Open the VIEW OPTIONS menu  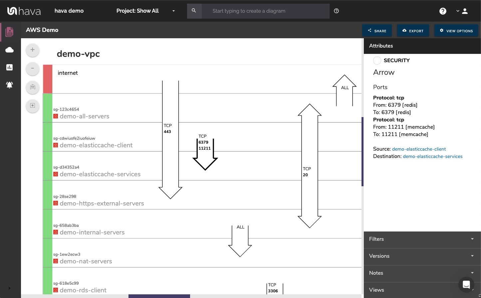coord(456,30)
